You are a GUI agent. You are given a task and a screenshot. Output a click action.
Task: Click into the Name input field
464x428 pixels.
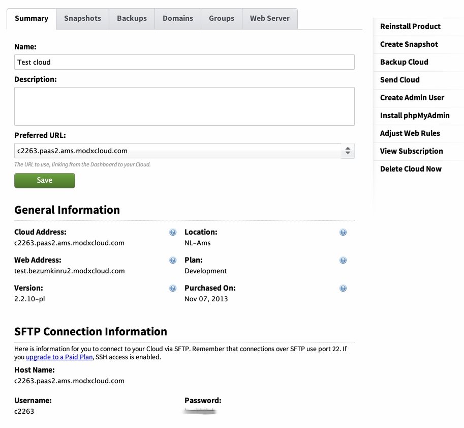click(x=184, y=62)
